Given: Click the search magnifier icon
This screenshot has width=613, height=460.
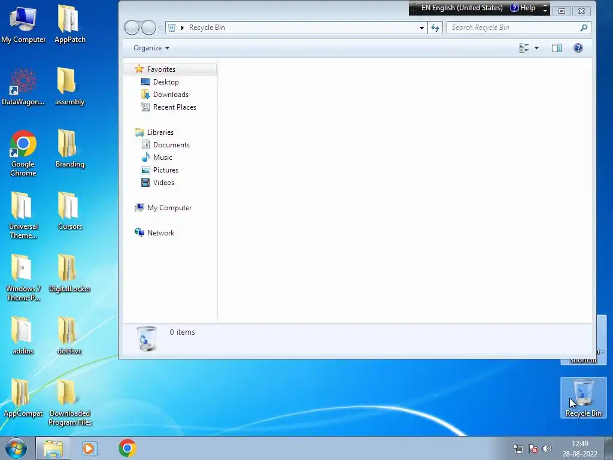Looking at the screenshot, I should coord(584,28).
